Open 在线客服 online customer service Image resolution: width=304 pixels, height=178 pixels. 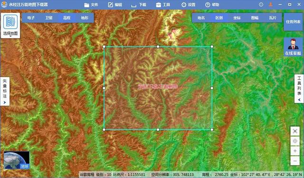point(293,47)
